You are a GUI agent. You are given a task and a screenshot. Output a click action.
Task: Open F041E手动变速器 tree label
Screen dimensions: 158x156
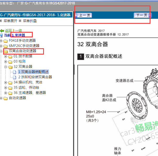[x=22, y=40]
